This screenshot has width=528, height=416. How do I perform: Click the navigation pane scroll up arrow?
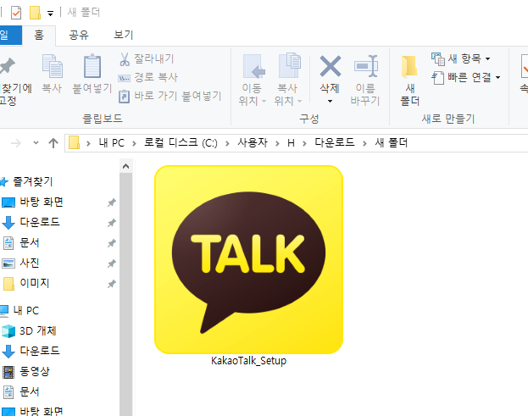coord(126,166)
